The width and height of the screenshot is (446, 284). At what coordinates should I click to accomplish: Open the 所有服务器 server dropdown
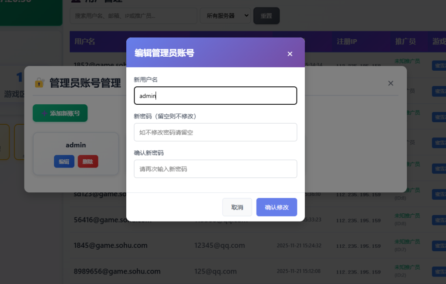pyautogui.click(x=225, y=16)
